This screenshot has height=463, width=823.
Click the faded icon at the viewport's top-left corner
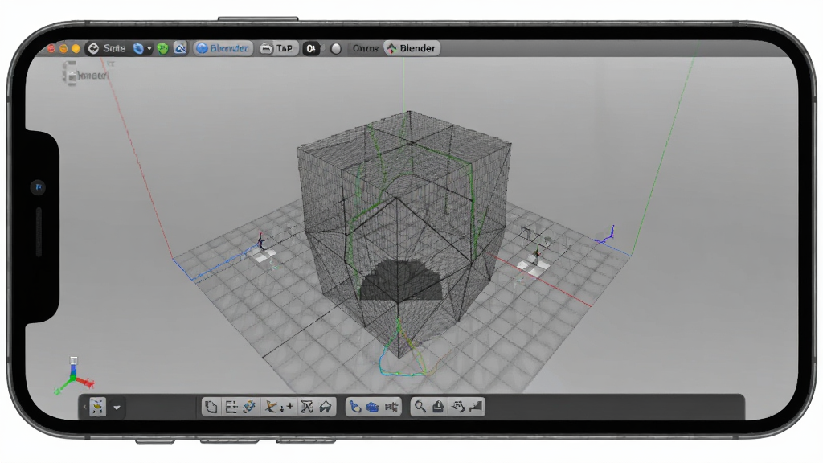[70, 73]
